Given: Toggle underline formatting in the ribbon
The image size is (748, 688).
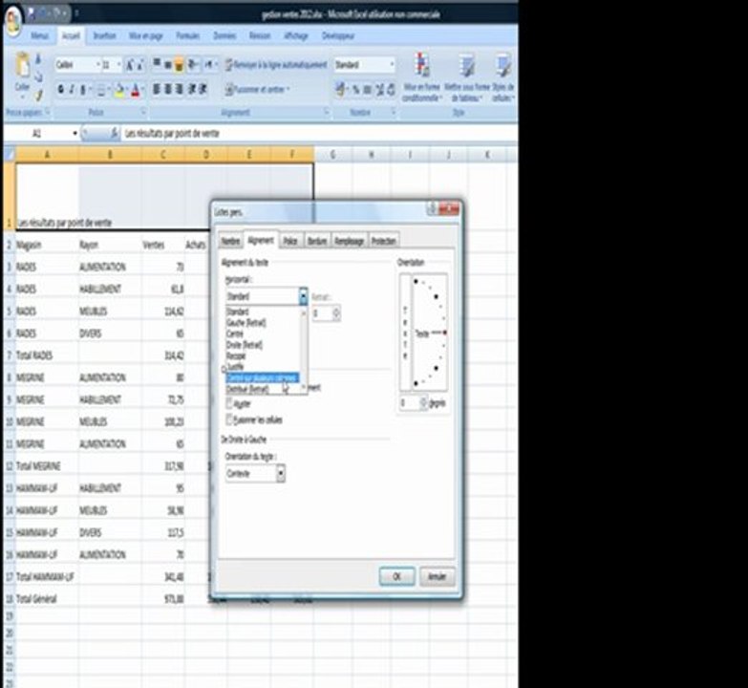Looking at the screenshot, I should coord(83,89).
